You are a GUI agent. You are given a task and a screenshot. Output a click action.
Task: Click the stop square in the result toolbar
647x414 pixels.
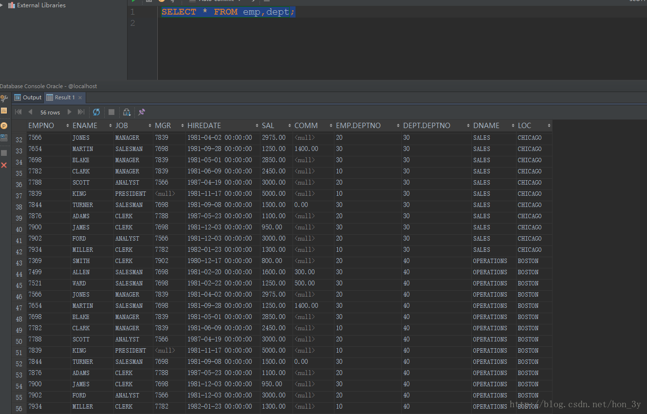[x=111, y=112]
